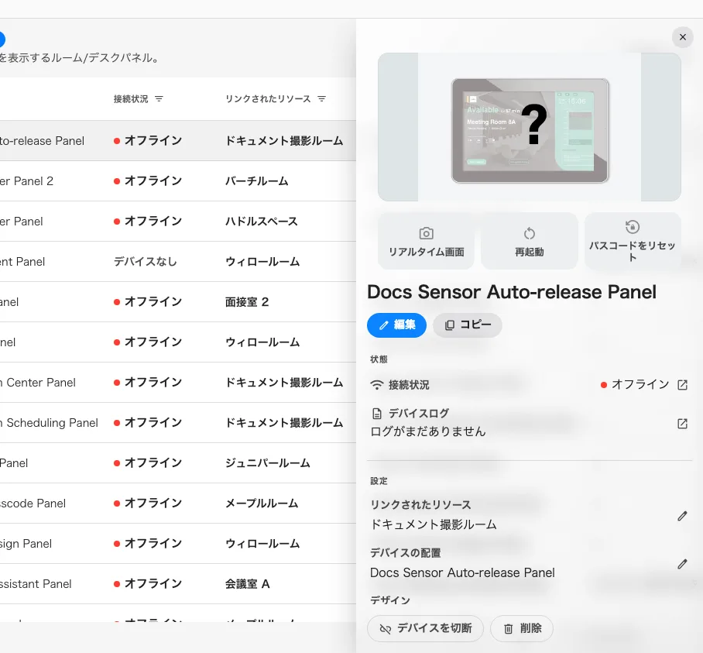Screen dimensions: 703x653
Task: Click the blue 編集 edit button
Action: [x=396, y=325]
